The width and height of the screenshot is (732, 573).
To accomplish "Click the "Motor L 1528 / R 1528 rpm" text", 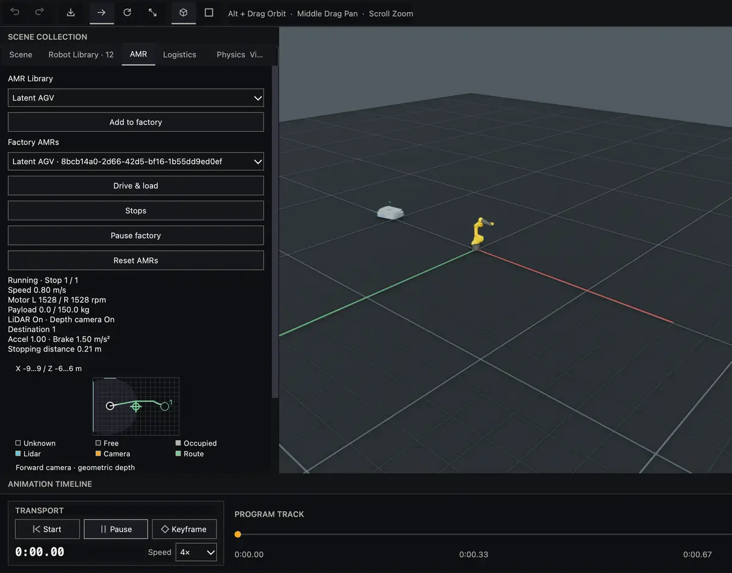I will (x=57, y=300).
